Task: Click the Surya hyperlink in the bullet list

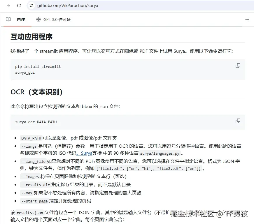Action: (x=87, y=153)
